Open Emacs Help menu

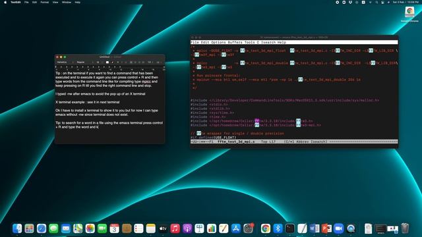(282, 42)
